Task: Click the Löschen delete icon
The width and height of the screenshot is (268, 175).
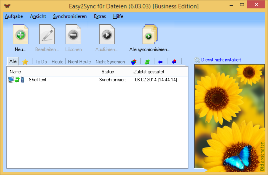Action: pyautogui.click(x=73, y=35)
